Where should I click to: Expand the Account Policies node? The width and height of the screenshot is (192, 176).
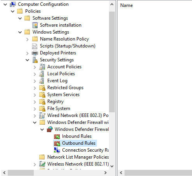35,67
